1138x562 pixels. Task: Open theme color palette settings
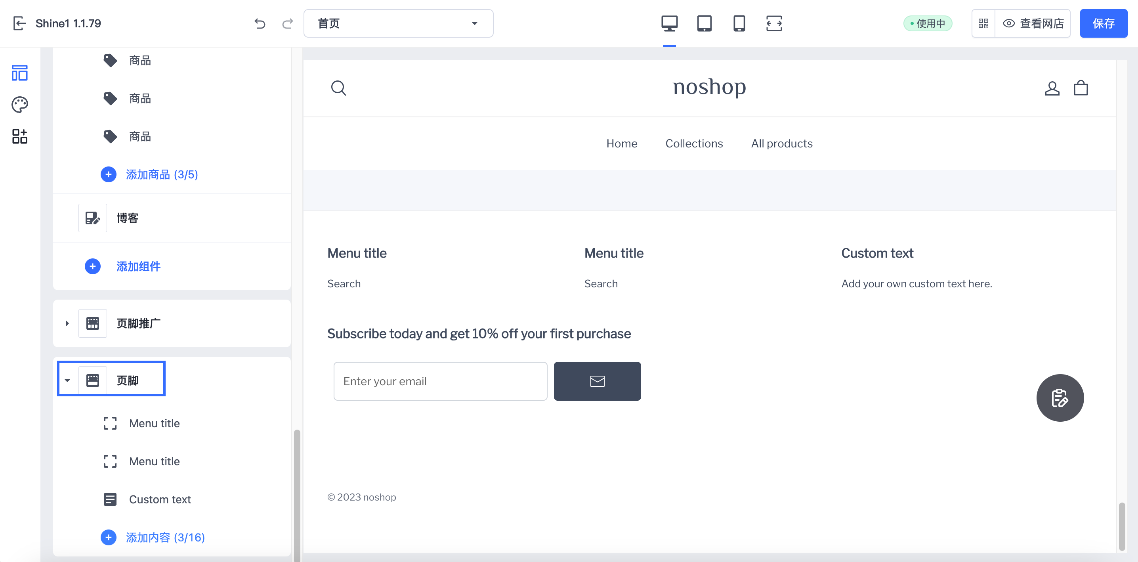pos(19,105)
